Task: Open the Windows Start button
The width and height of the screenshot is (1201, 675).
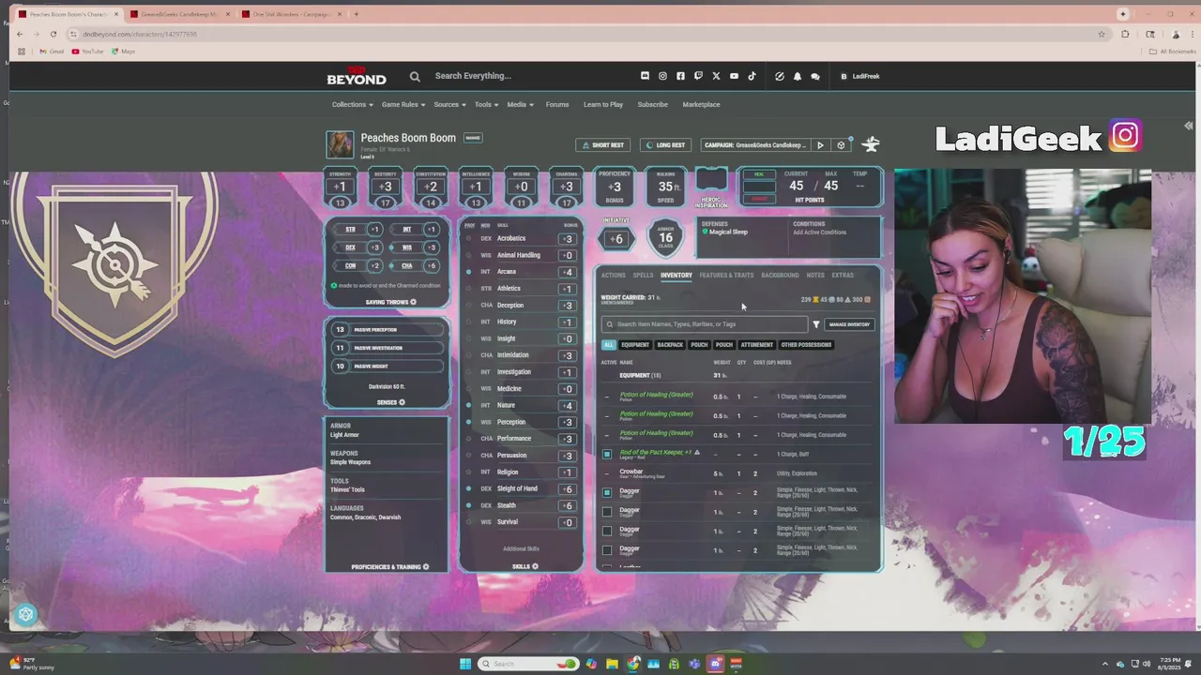Action: pyautogui.click(x=465, y=664)
